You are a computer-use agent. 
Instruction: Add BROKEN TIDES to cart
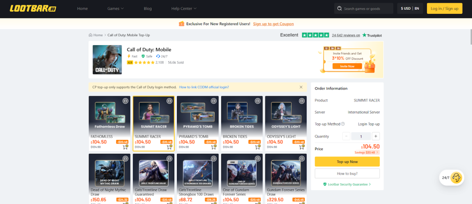point(258,147)
